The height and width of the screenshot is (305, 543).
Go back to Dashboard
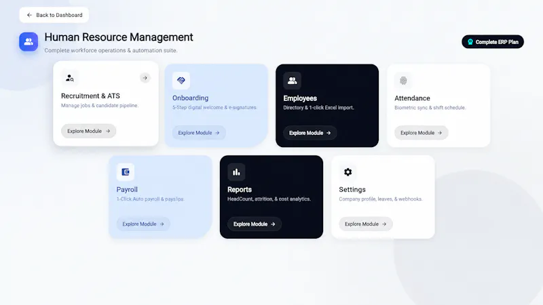coord(54,15)
